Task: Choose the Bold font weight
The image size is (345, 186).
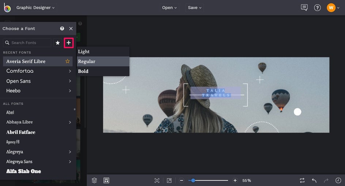Action: [103, 71]
